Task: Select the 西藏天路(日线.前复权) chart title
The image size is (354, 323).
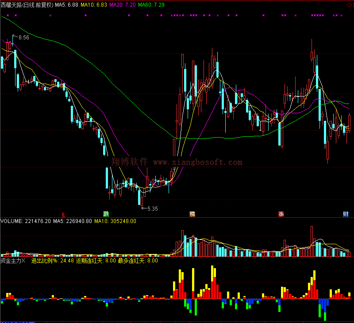Action: point(27,5)
